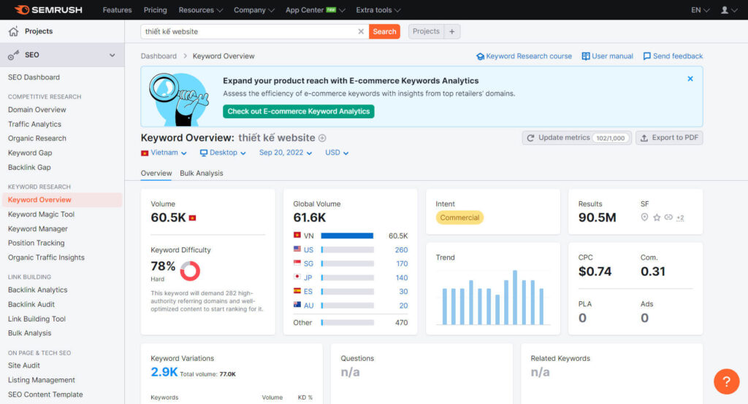Click the Projects home icon in sidebar
The width and height of the screenshot is (748, 404).
pos(13,31)
